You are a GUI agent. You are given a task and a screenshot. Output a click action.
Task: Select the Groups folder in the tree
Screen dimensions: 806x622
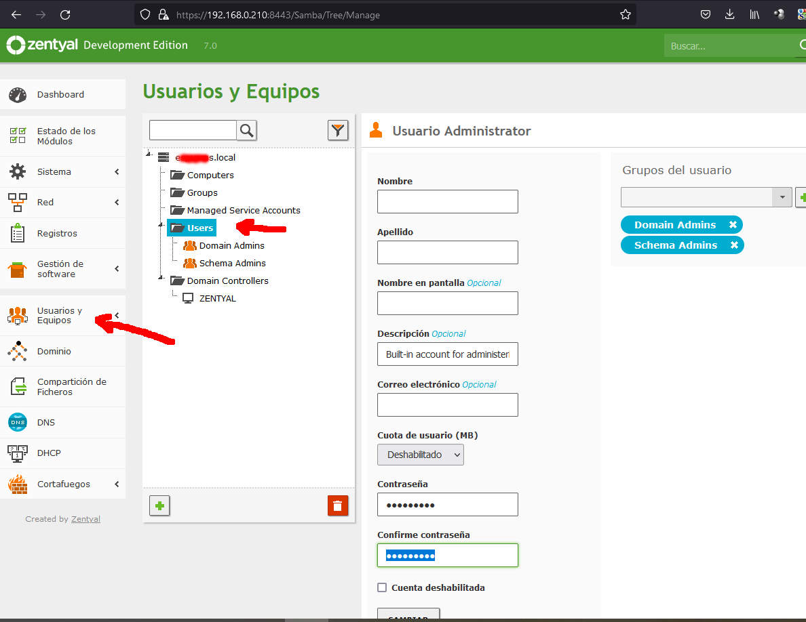click(x=194, y=192)
